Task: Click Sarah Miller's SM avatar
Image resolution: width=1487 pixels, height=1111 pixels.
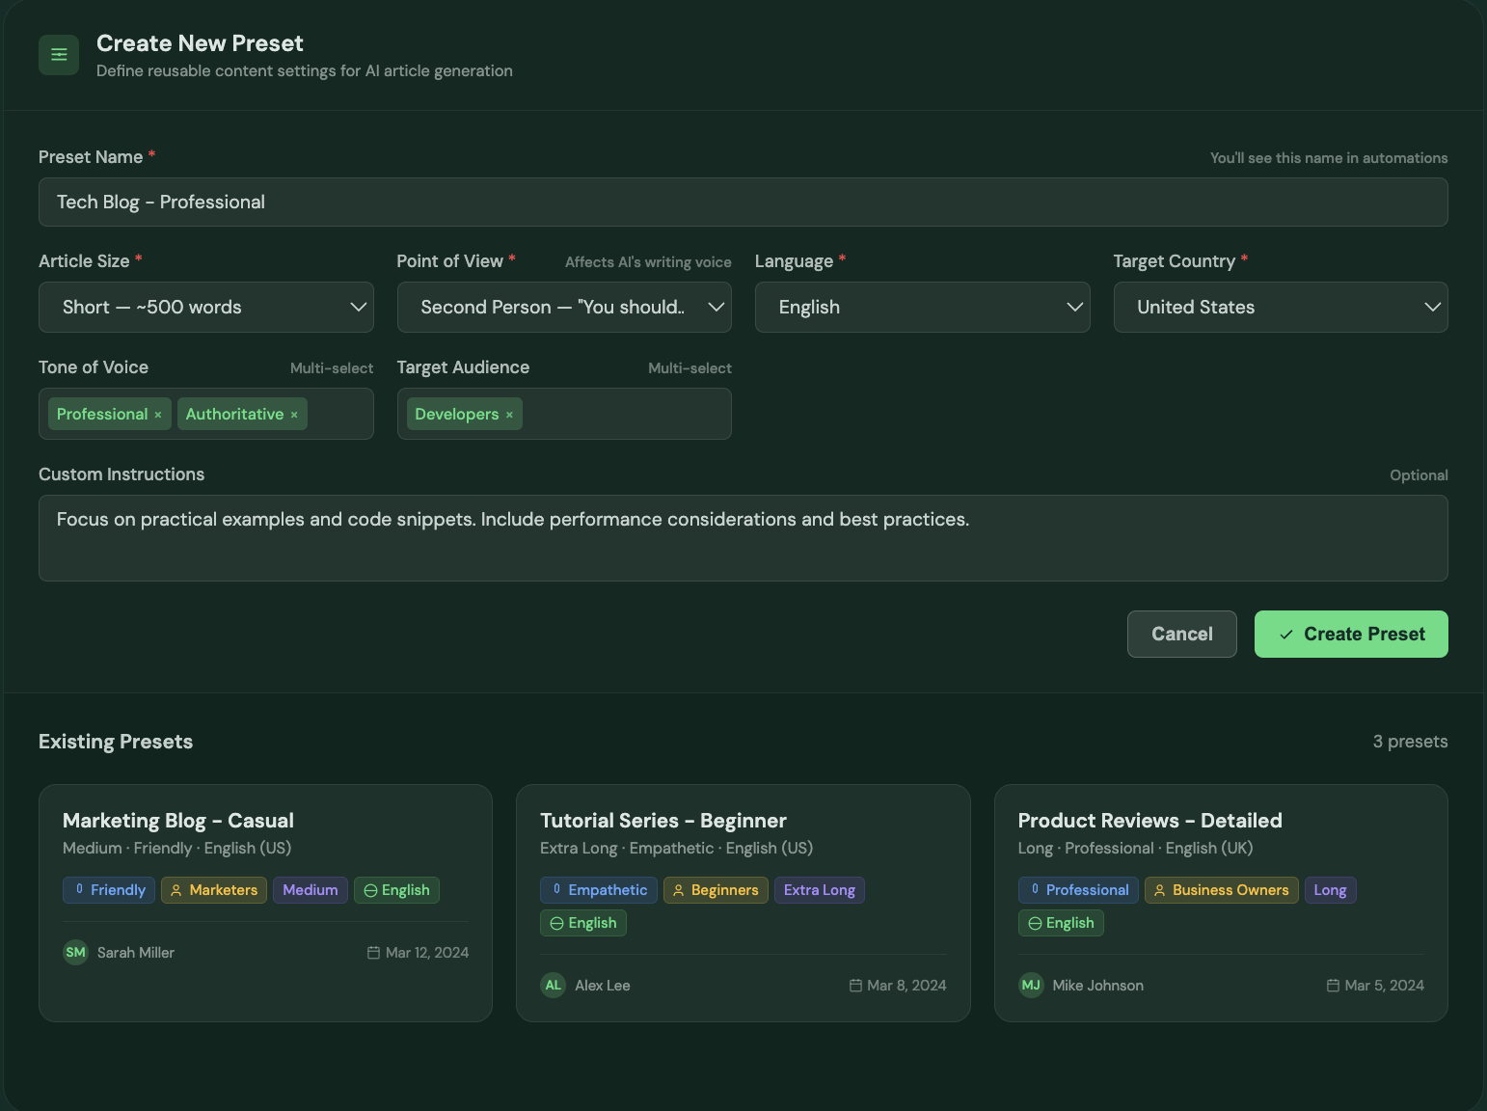Action: click(x=75, y=953)
